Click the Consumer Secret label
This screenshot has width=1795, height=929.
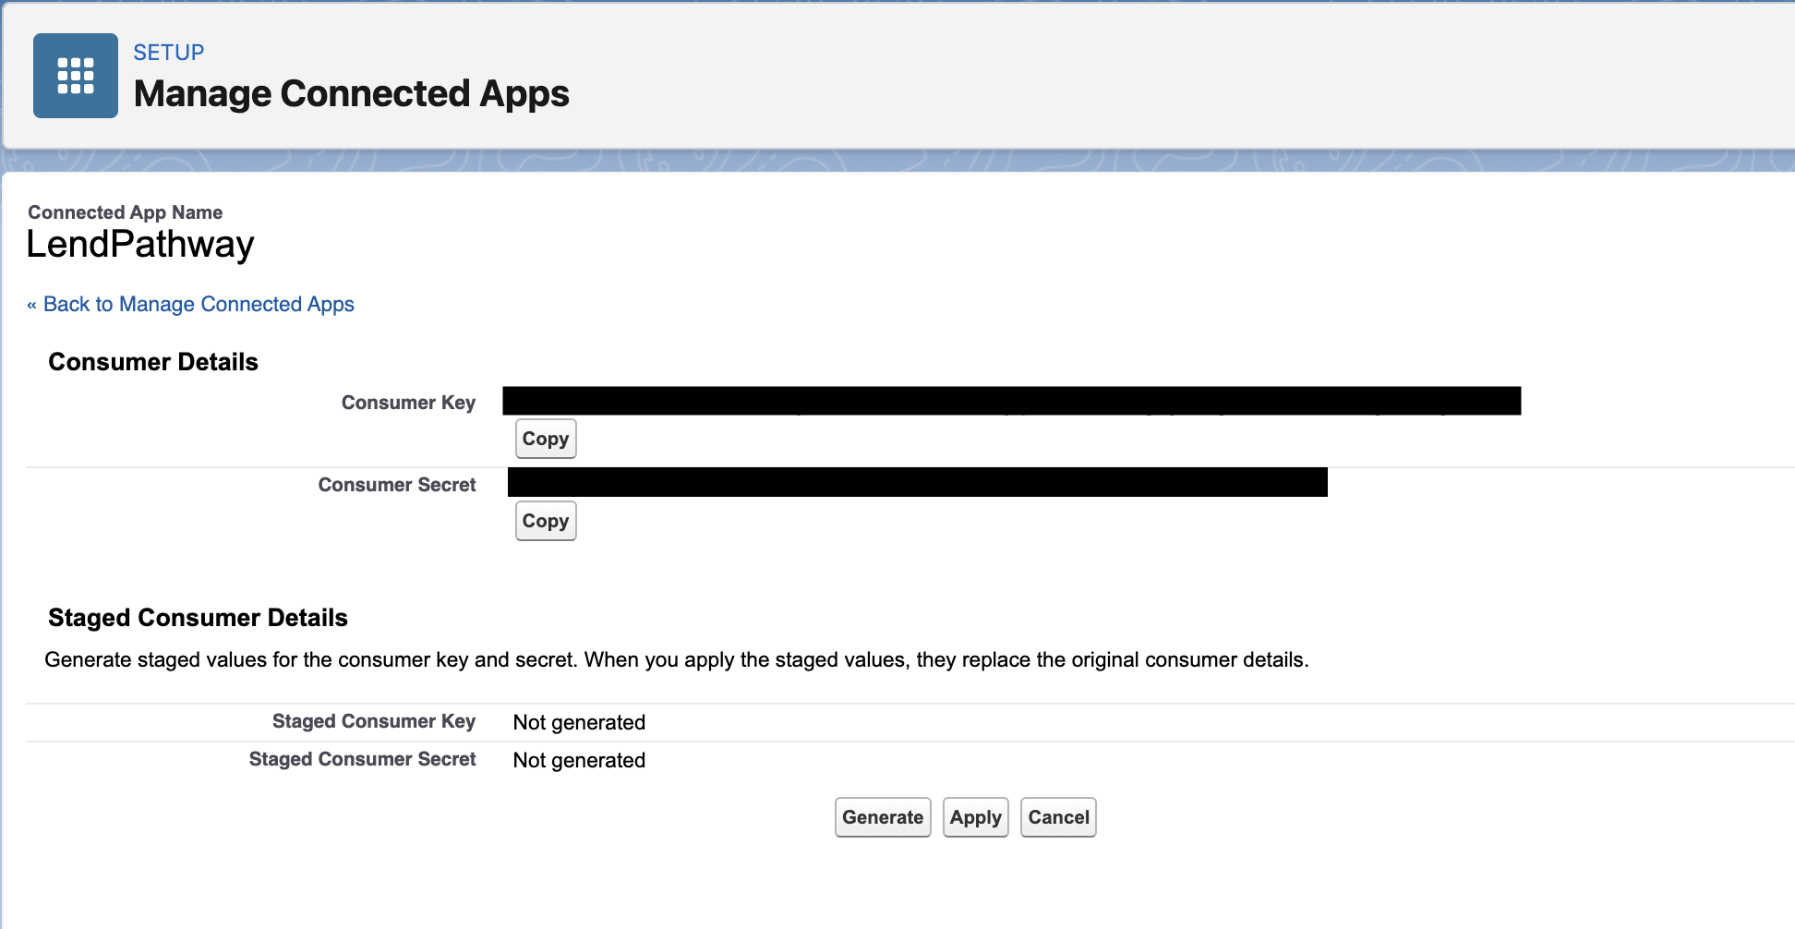pyautogui.click(x=397, y=485)
